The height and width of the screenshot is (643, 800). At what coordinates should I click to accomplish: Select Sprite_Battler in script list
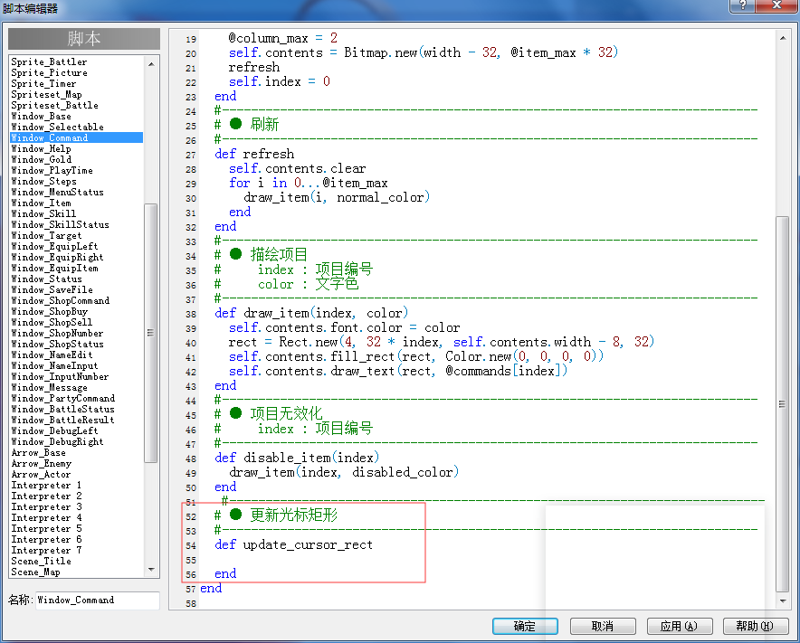(x=49, y=61)
